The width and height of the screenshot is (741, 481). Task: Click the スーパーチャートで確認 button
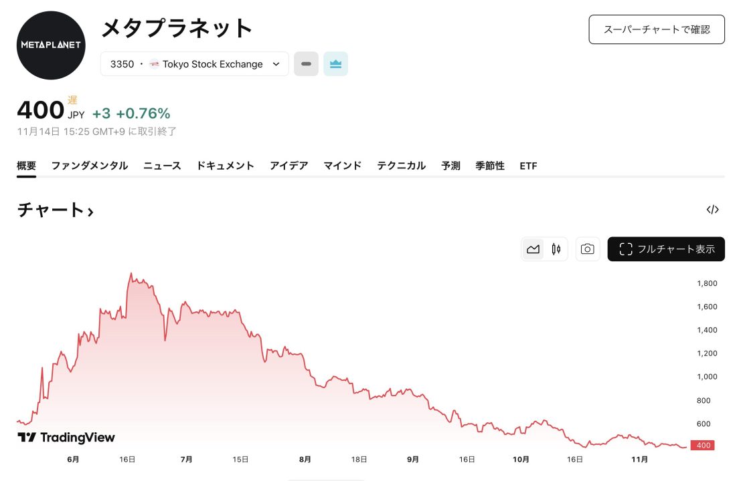[x=656, y=29]
